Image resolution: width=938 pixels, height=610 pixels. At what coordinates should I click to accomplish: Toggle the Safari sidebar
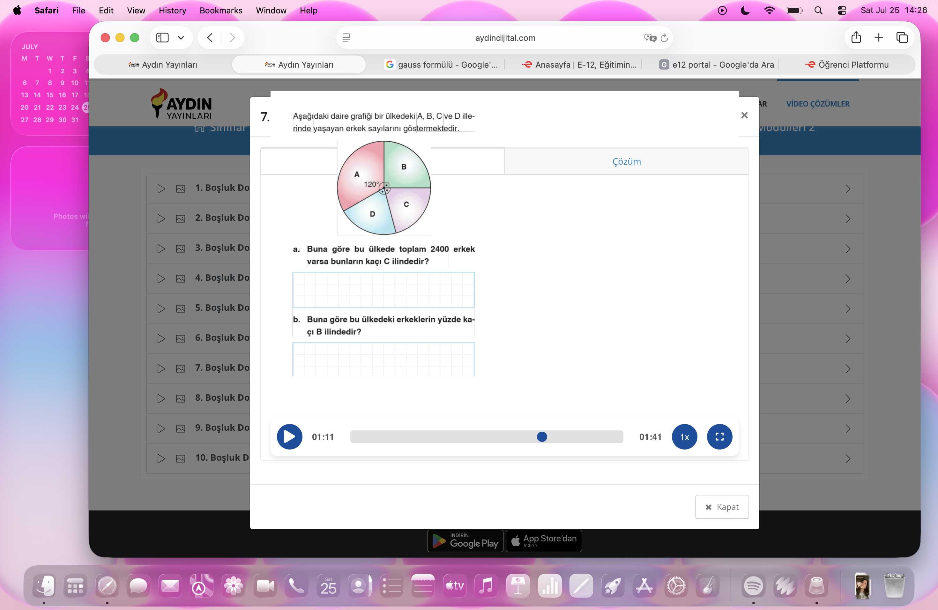coord(162,38)
